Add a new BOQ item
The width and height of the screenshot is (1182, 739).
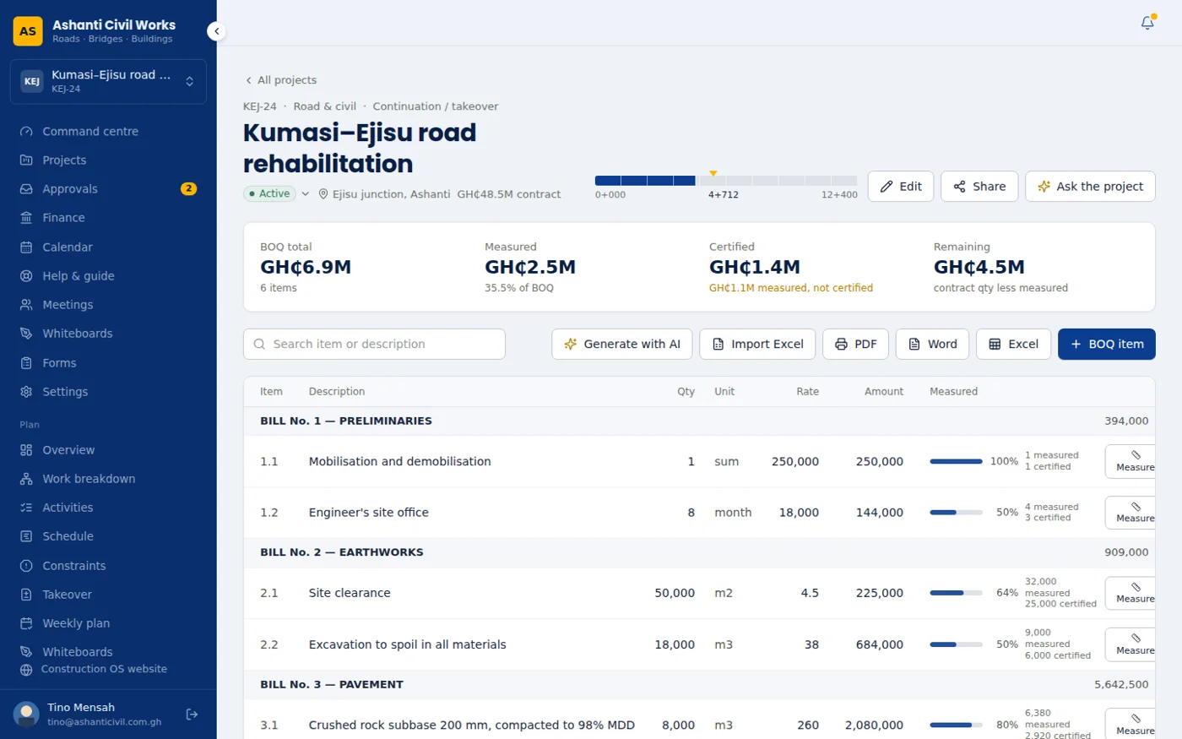[1107, 345]
